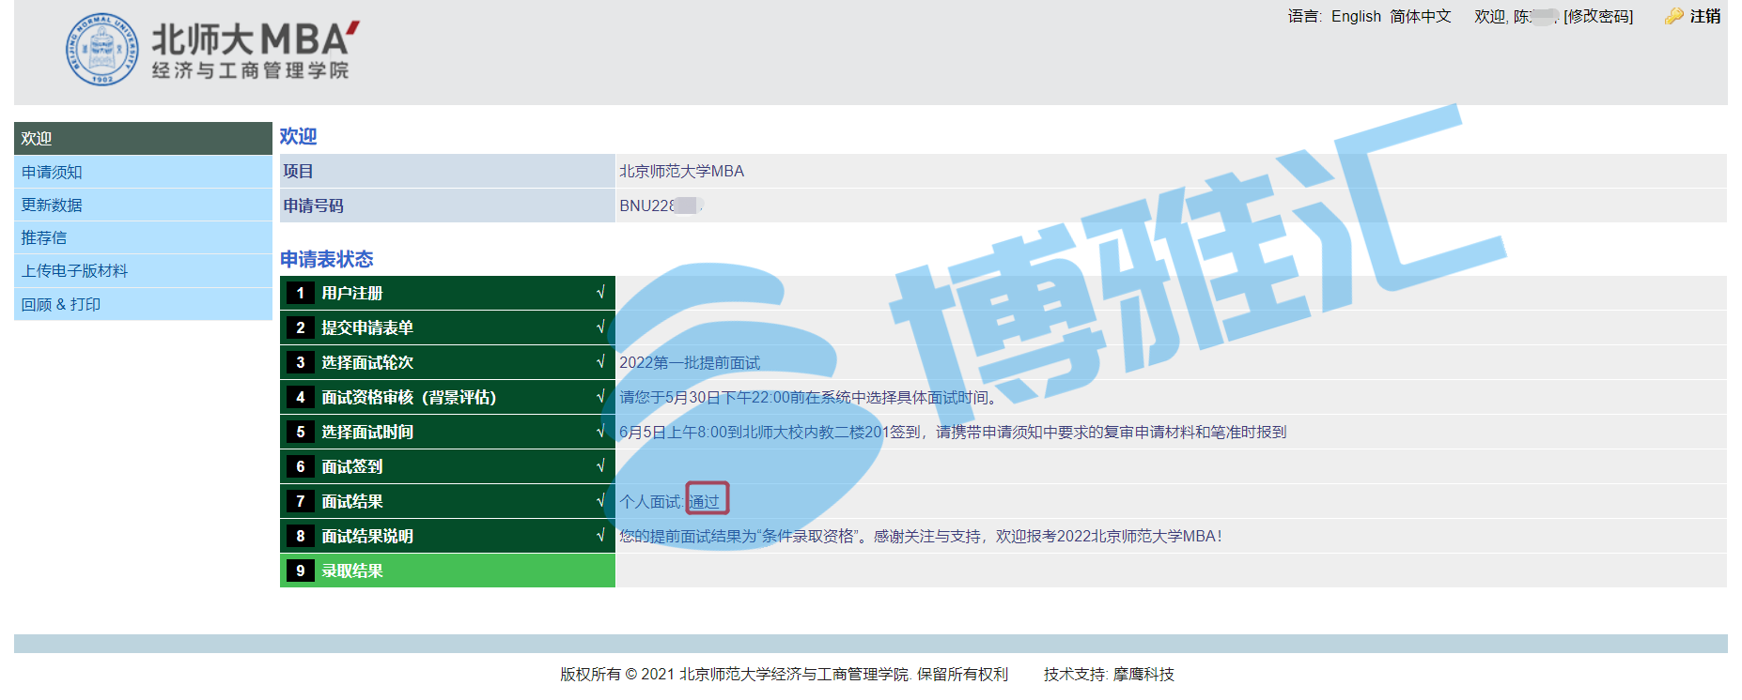The height and width of the screenshot is (700, 1742).
Task: Click the 欢迎 page heading
Action: click(x=298, y=136)
